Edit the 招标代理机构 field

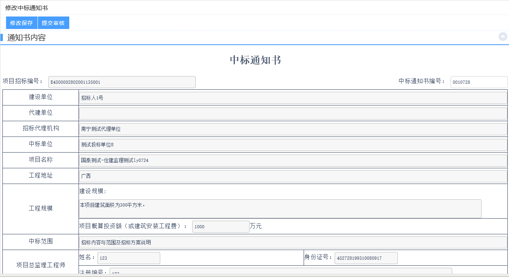pos(293,129)
